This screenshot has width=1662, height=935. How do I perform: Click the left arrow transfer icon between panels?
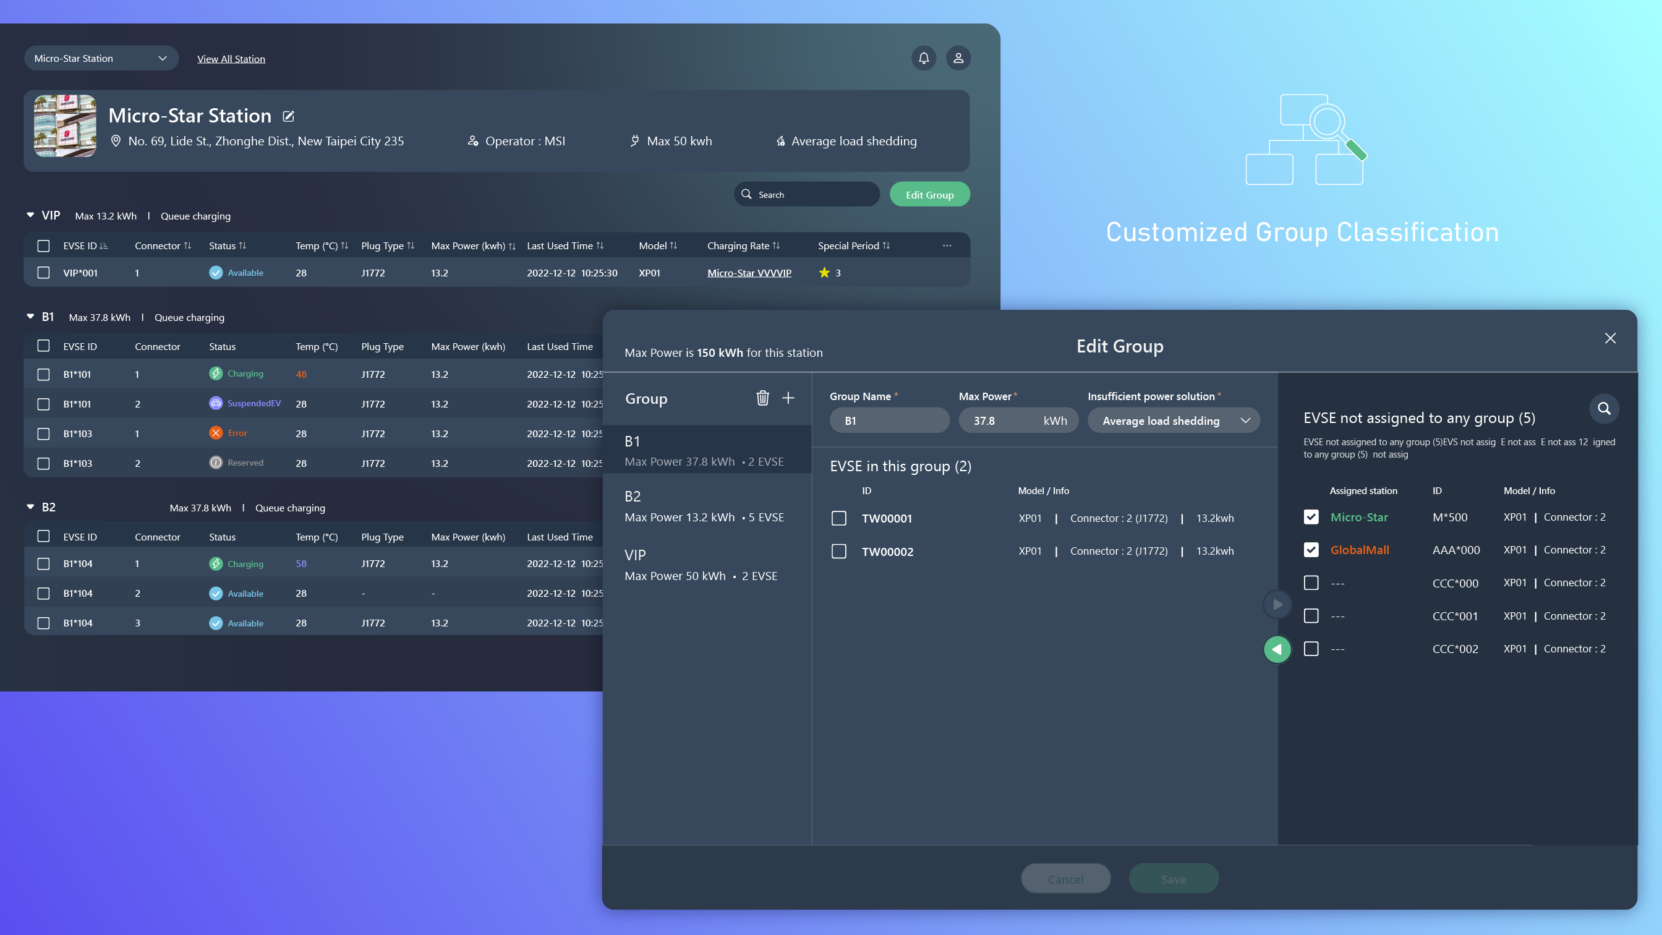[x=1279, y=649]
